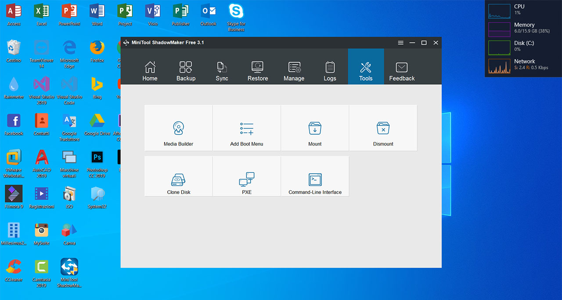Click the AutoCAD 2019 desktop shortcut

[x=42, y=164]
